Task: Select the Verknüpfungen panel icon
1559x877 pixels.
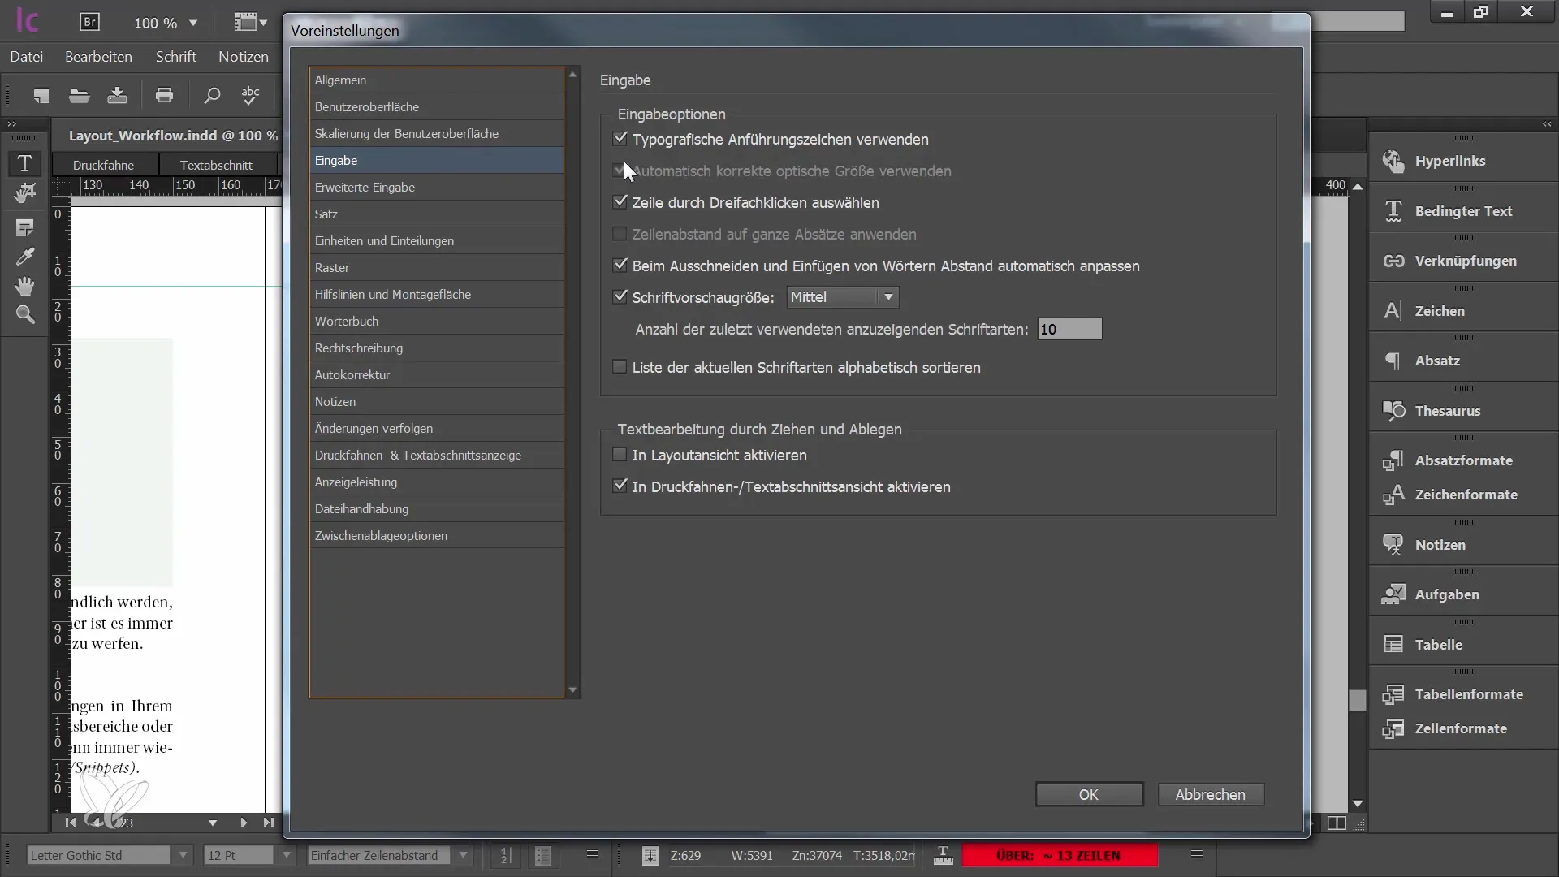Action: click(x=1395, y=260)
